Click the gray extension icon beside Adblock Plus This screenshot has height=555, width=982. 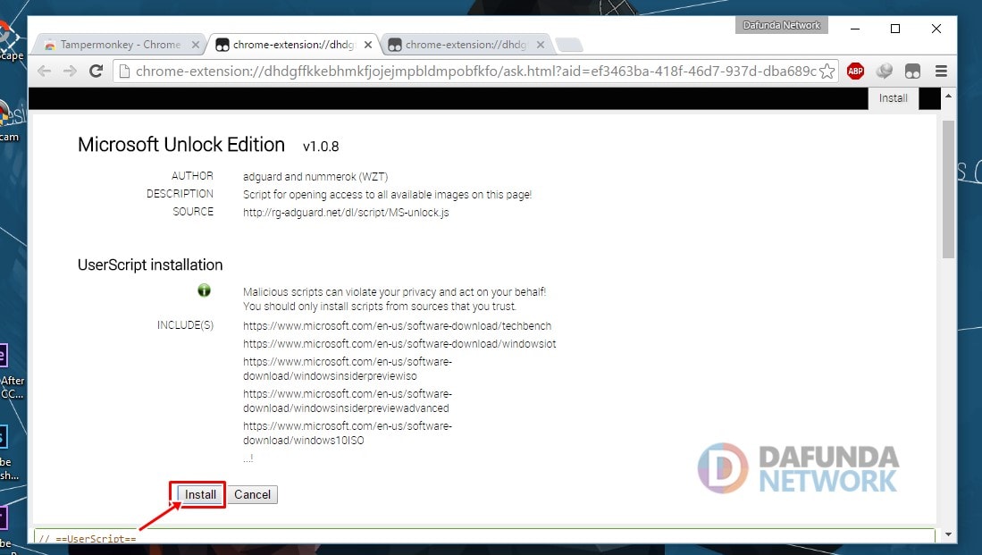point(884,71)
